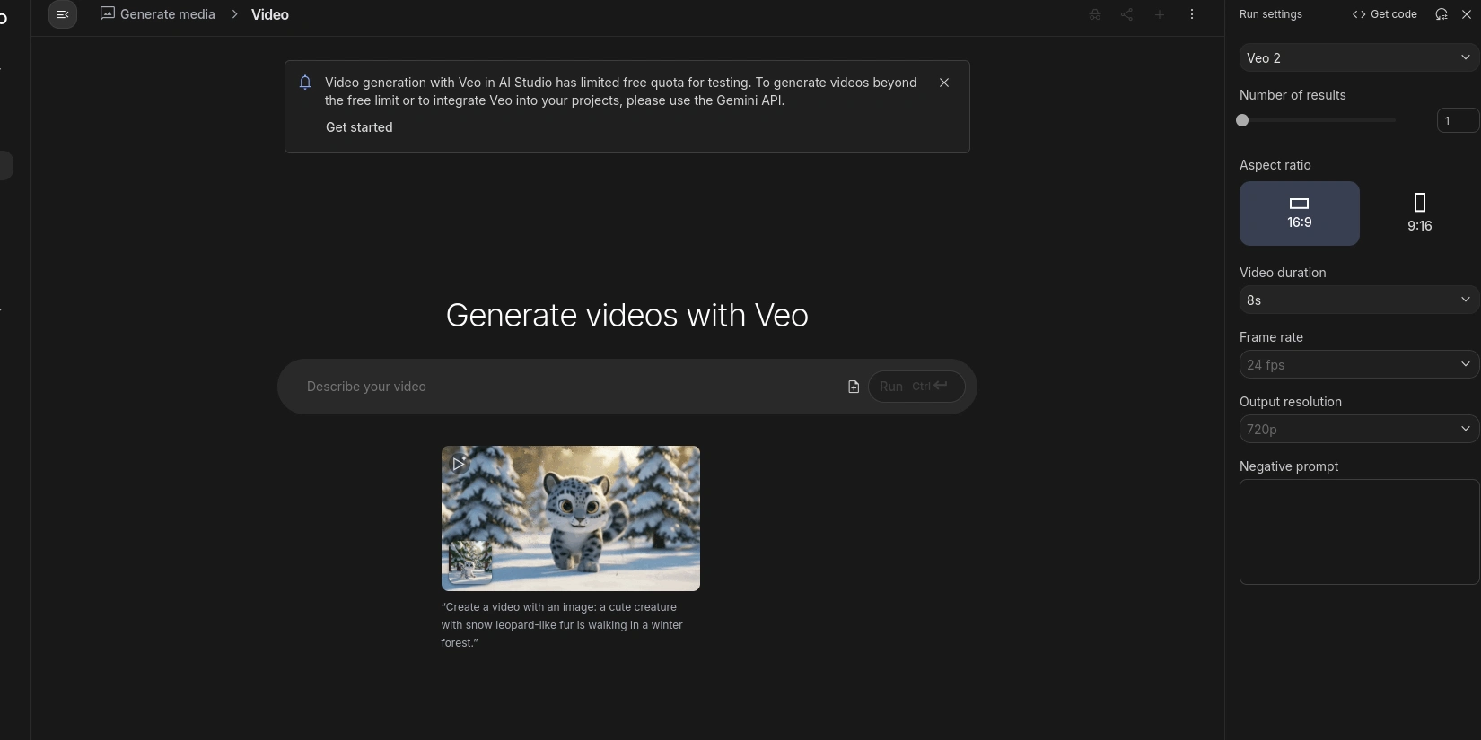Screen dimensions: 1481x740
Task: Dismiss the Veo quota notification banner
Action: (x=943, y=83)
